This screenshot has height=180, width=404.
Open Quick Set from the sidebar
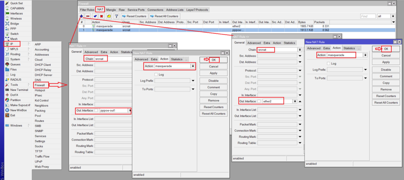pyautogui.click(x=16, y=3)
